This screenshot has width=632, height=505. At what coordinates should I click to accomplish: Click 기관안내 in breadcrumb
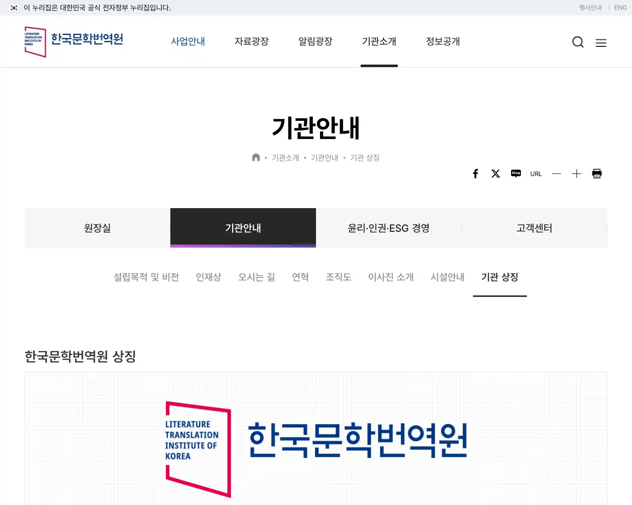click(324, 158)
